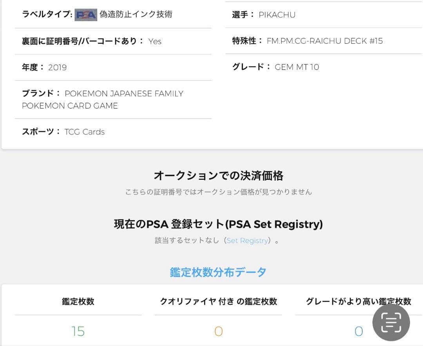This screenshot has width=423, height=346.
Task: Click the FM.PM.CG-RAICHU DECK #15 variety text
Action: [325, 41]
